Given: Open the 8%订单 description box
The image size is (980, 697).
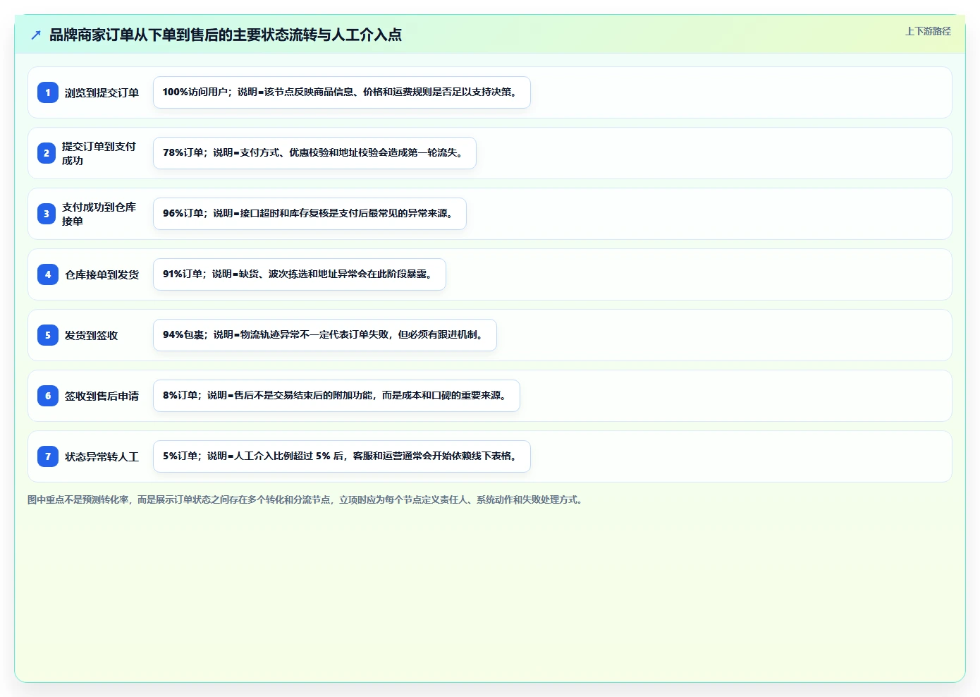Looking at the screenshot, I should pyautogui.click(x=336, y=396).
